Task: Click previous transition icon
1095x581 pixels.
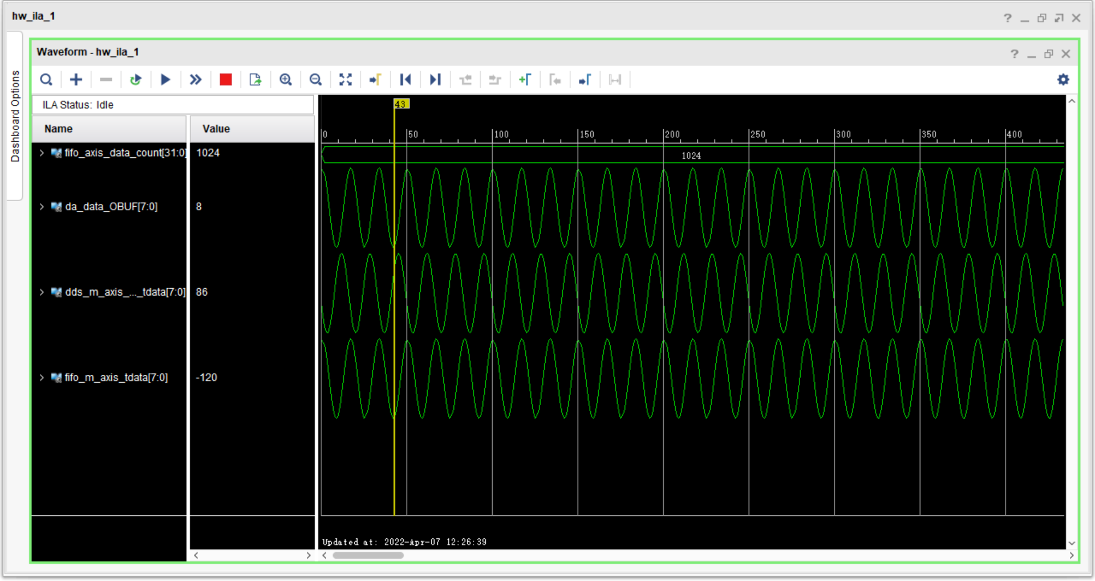Action: 465,80
